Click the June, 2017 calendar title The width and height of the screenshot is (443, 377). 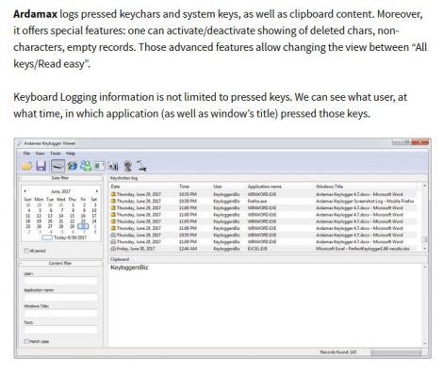click(60, 191)
